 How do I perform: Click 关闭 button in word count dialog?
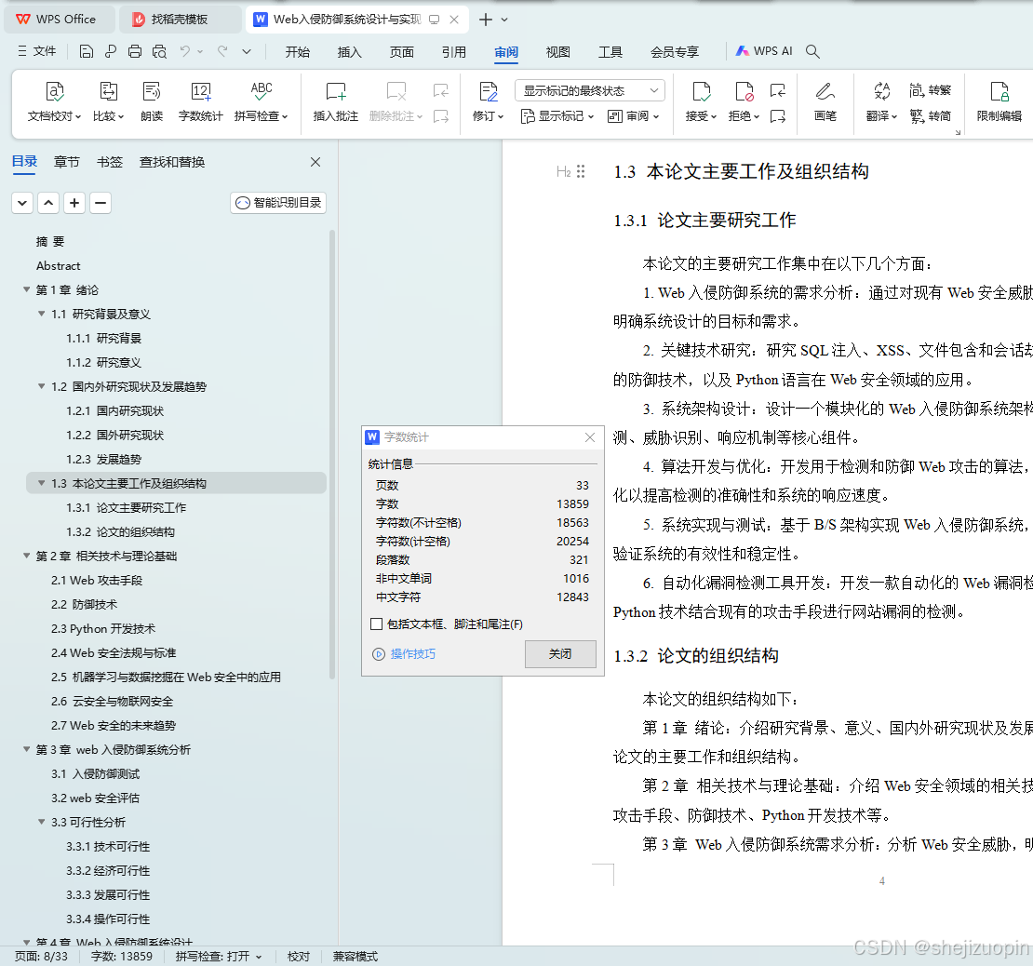click(x=560, y=653)
